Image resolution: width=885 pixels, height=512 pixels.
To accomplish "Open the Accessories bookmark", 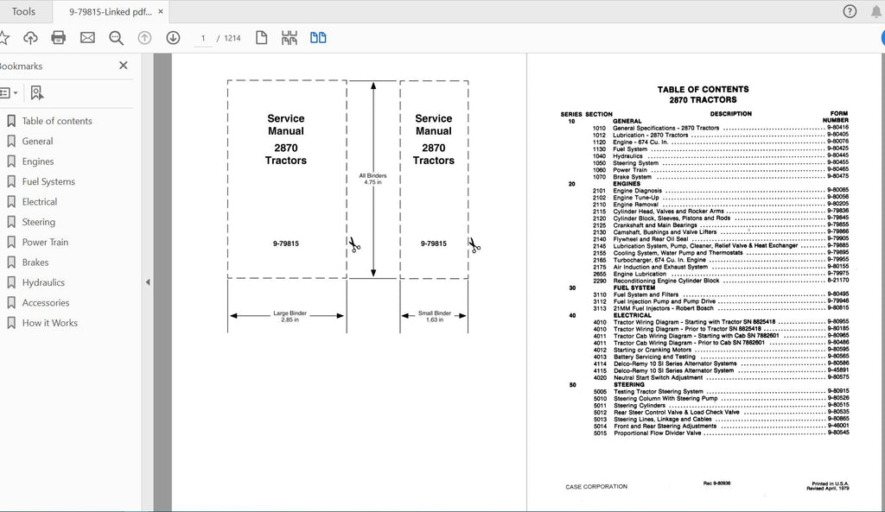I will 46,303.
